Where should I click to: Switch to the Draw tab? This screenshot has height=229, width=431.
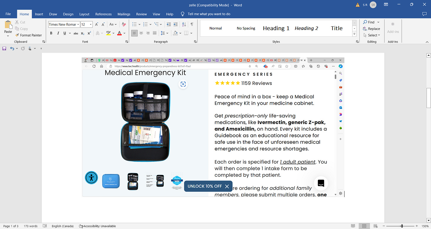pyautogui.click(x=53, y=14)
